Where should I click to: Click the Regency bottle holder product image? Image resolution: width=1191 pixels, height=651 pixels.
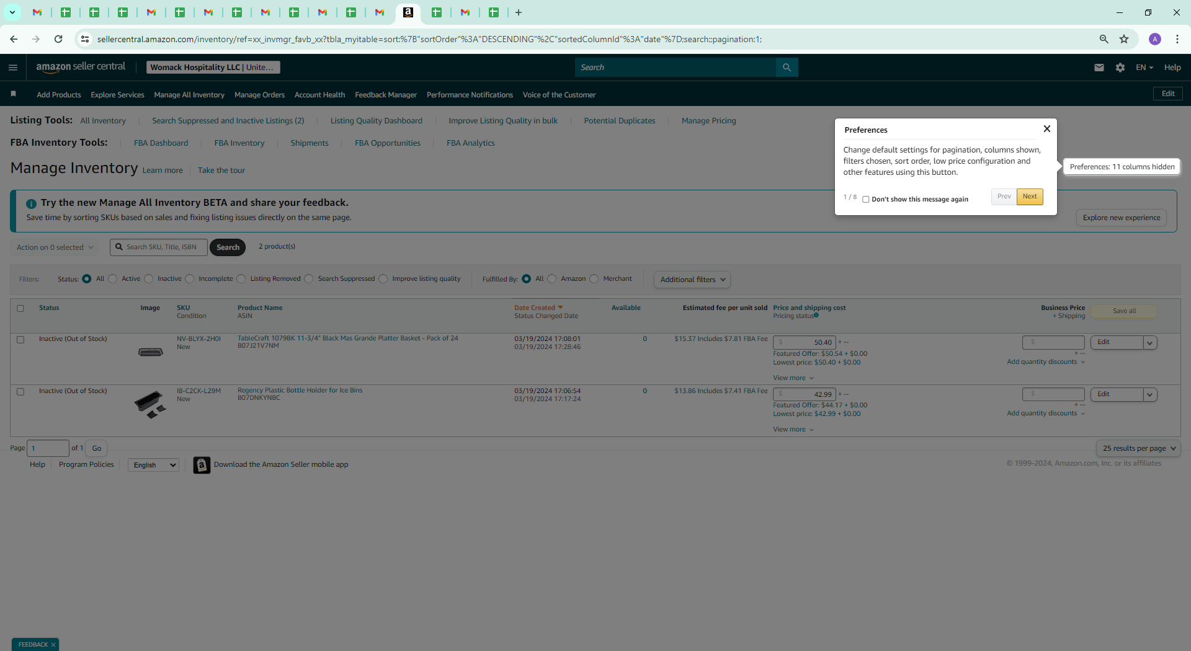(151, 404)
